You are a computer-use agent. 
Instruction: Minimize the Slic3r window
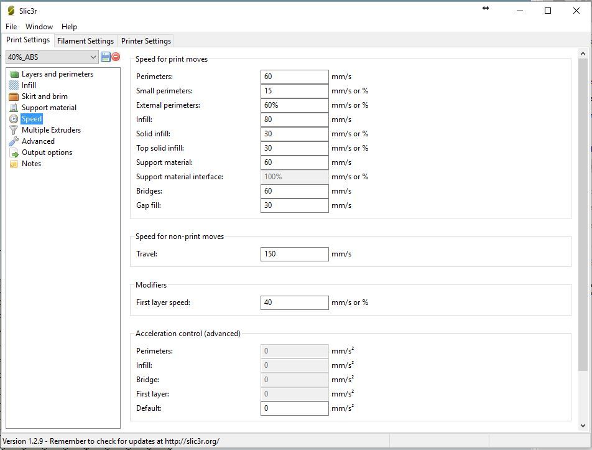520,11
